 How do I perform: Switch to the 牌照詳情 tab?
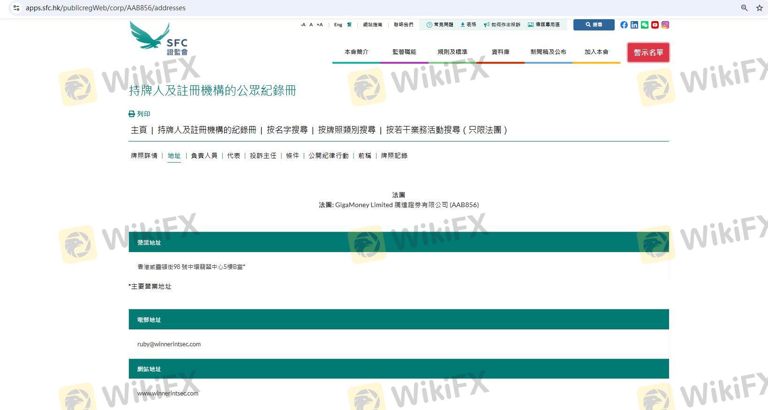144,156
